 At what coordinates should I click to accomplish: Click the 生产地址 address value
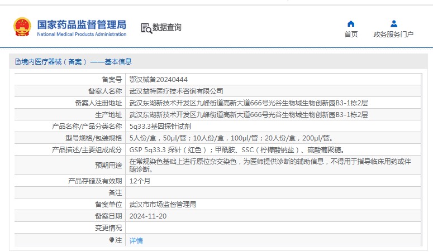coord(249,114)
